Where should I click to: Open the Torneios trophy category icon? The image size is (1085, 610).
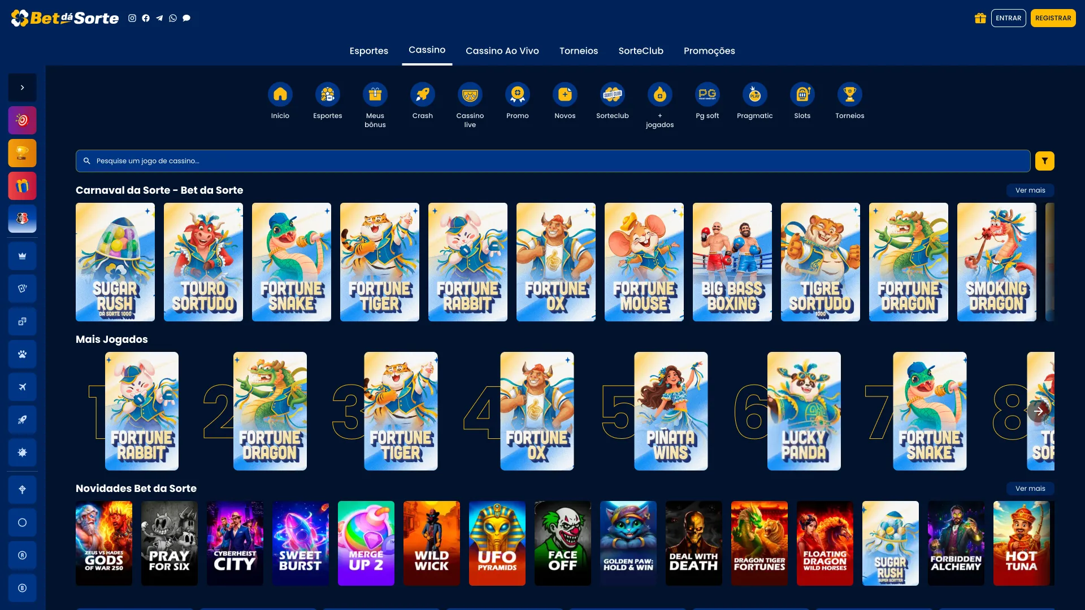pyautogui.click(x=850, y=94)
